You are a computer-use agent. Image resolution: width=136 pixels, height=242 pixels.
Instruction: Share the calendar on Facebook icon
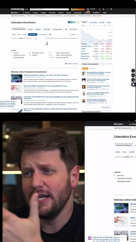[x=69, y=22]
